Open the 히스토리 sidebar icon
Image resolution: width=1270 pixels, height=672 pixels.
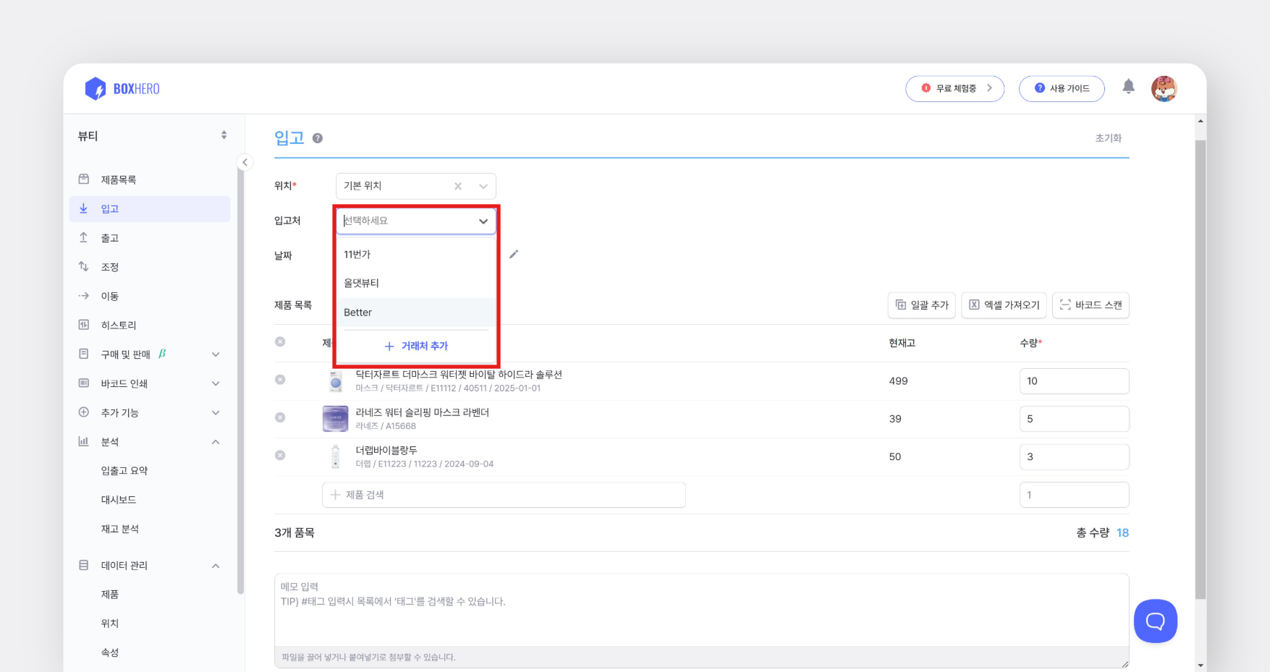[83, 324]
